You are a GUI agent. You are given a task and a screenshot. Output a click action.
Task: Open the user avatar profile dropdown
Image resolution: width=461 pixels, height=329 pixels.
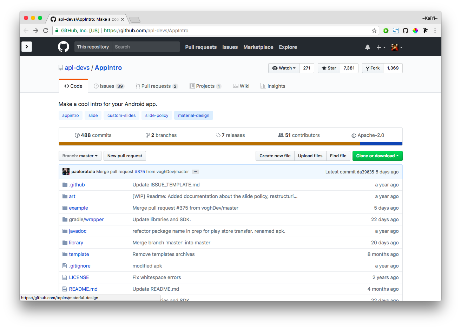397,47
